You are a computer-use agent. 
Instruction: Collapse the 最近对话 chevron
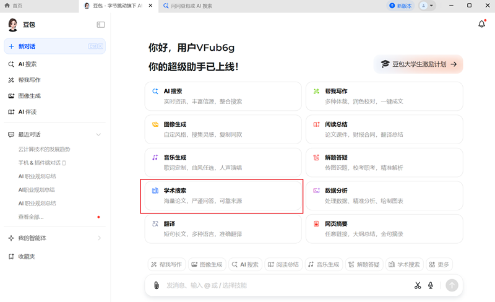98,134
